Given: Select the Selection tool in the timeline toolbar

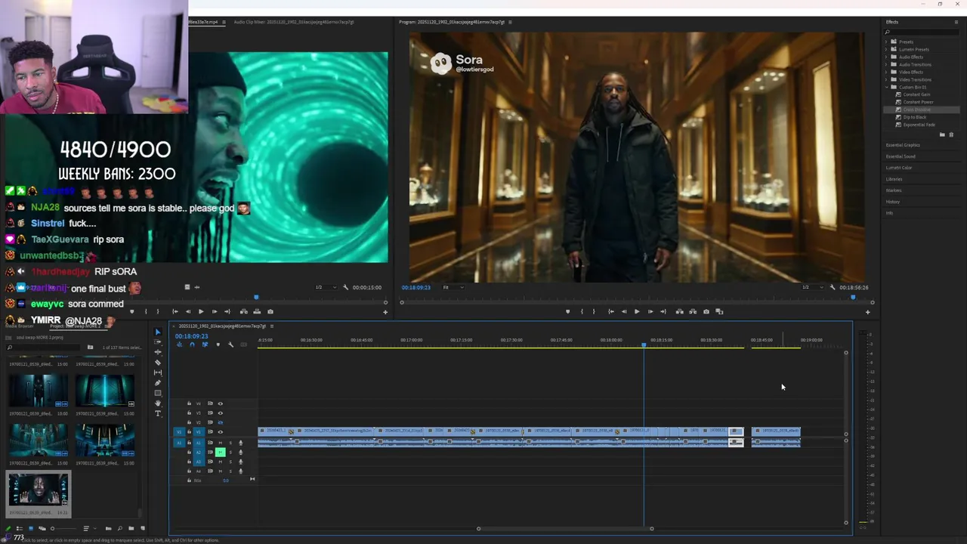Looking at the screenshot, I should (158, 332).
